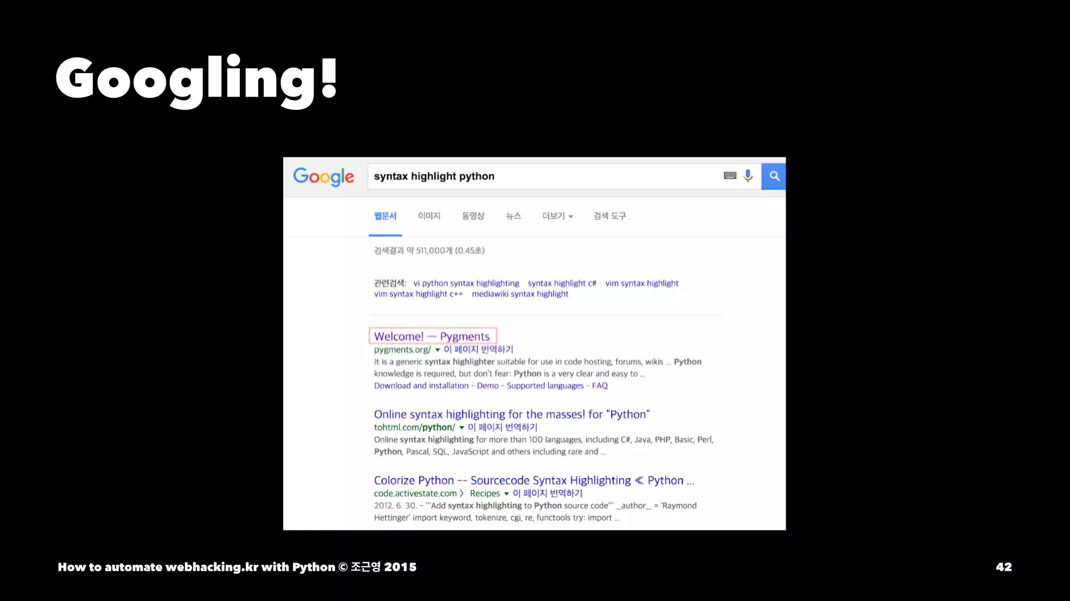This screenshot has height=601, width=1070.
Task: Open related search 'vi python syntax highlighting'
Action: [x=466, y=283]
